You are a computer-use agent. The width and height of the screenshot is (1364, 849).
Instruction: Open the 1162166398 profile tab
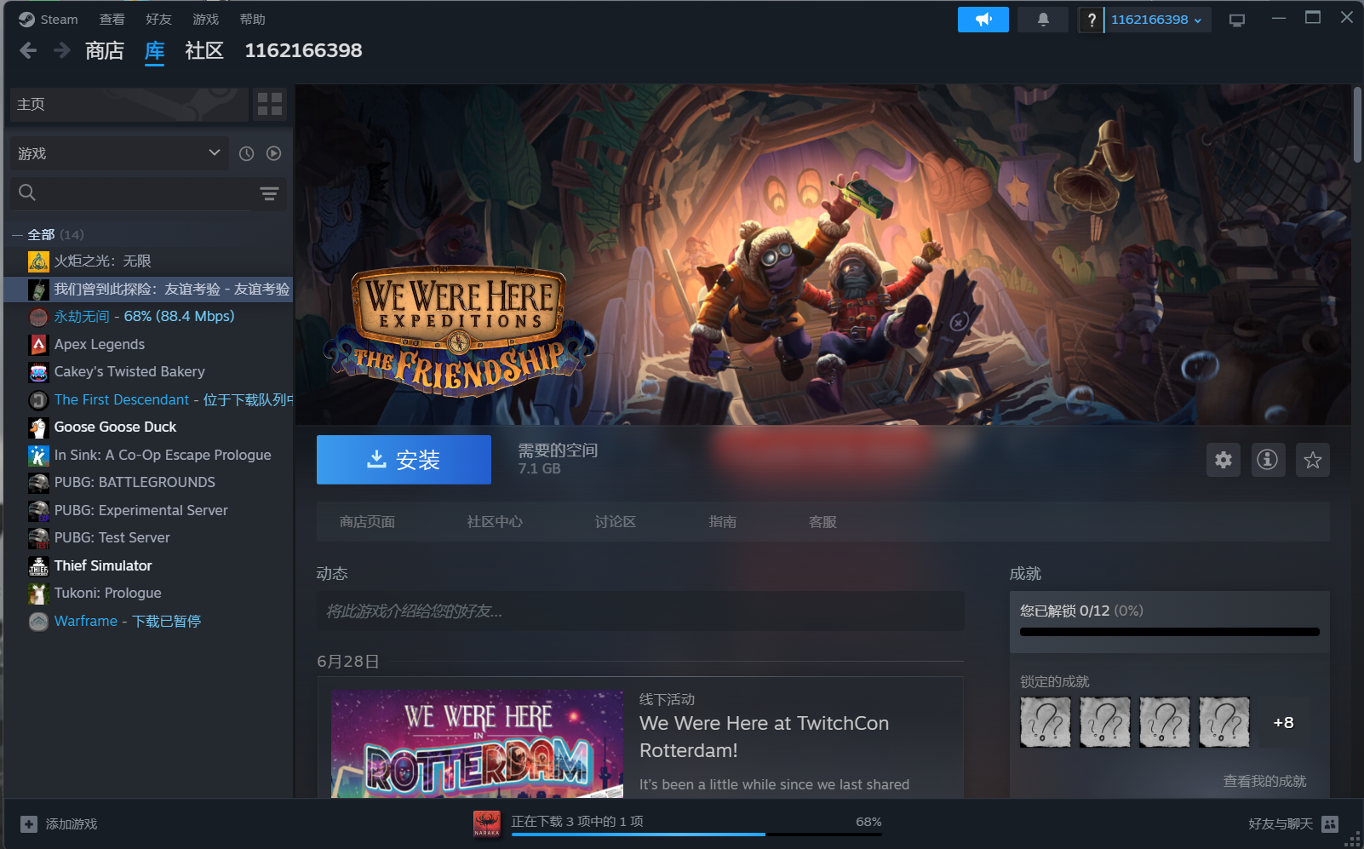(x=303, y=51)
